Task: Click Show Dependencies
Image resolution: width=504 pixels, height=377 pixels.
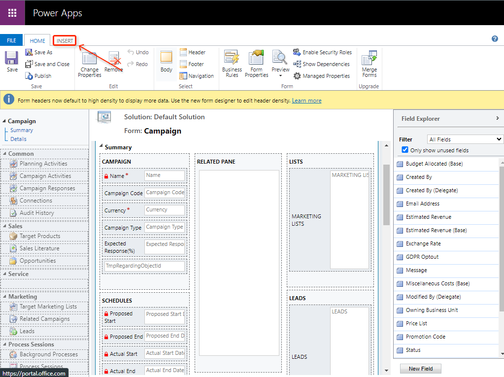Action: point(321,64)
